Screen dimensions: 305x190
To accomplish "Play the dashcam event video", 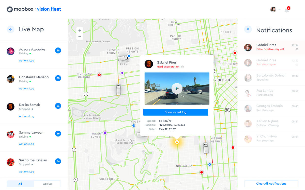I will (176, 89).
